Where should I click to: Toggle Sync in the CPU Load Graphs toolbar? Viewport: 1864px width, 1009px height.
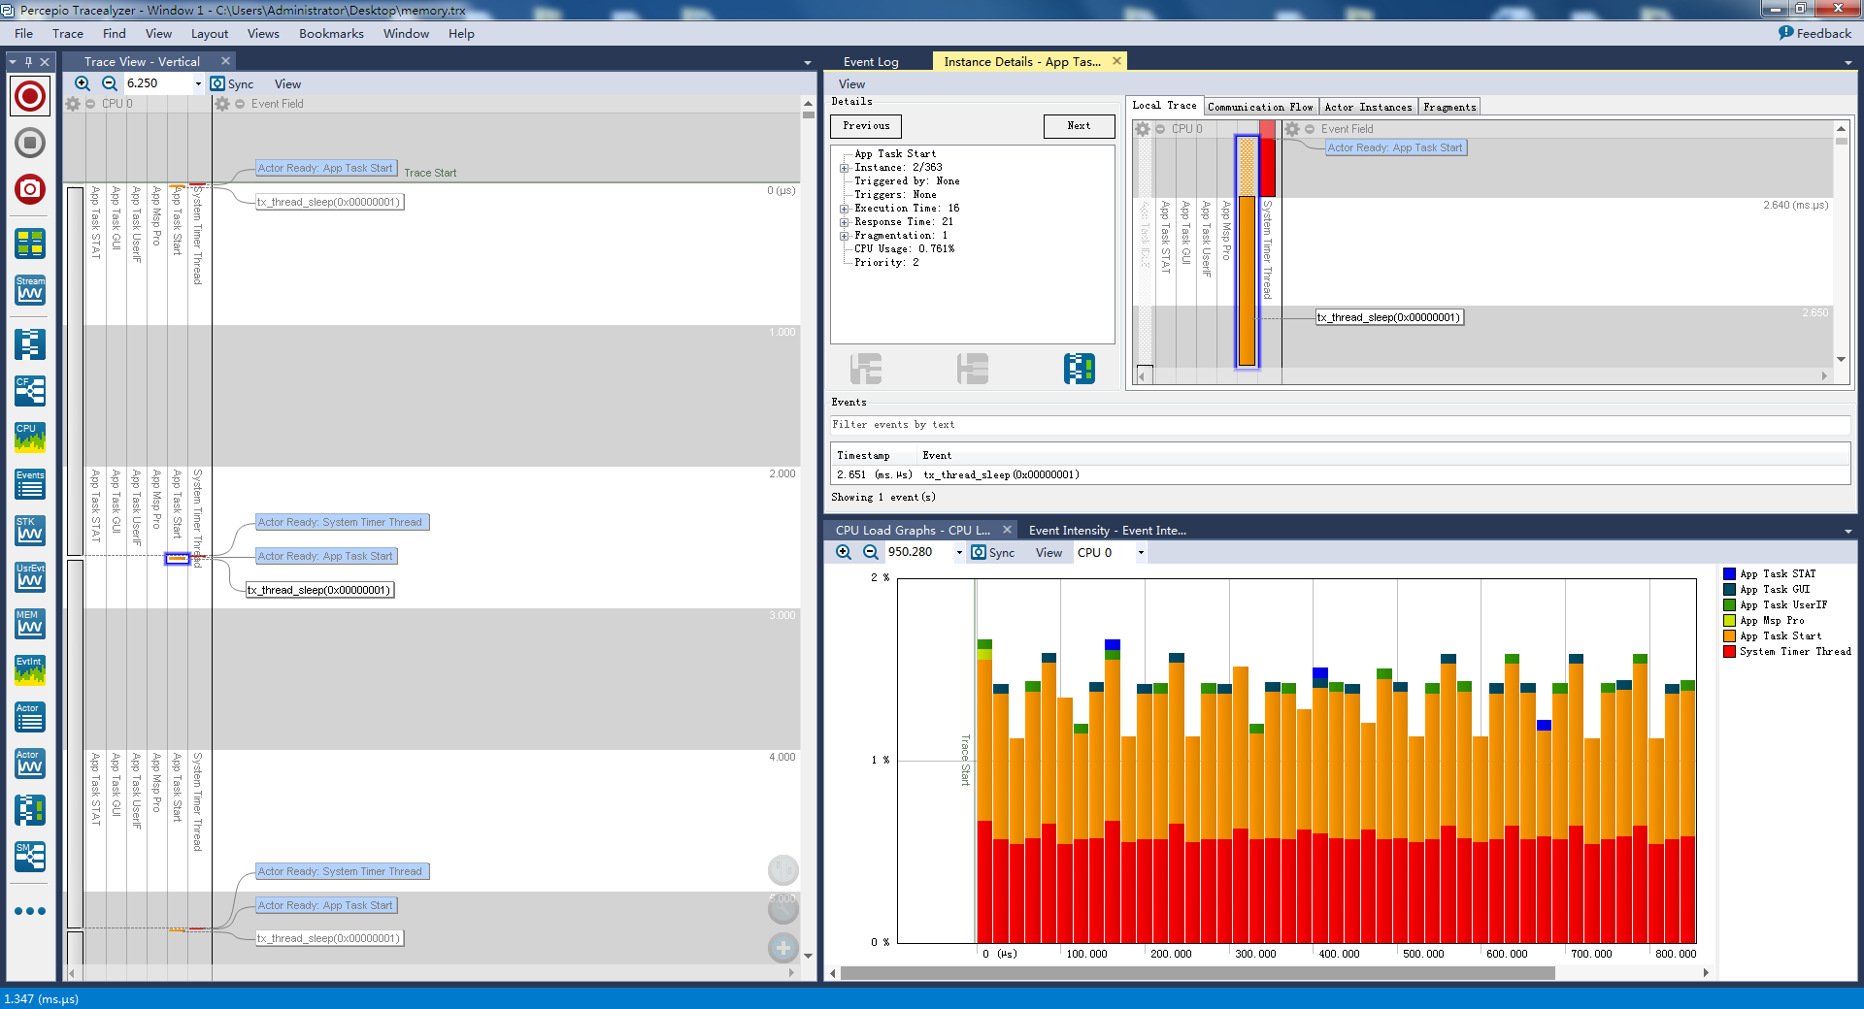tap(993, 552)
